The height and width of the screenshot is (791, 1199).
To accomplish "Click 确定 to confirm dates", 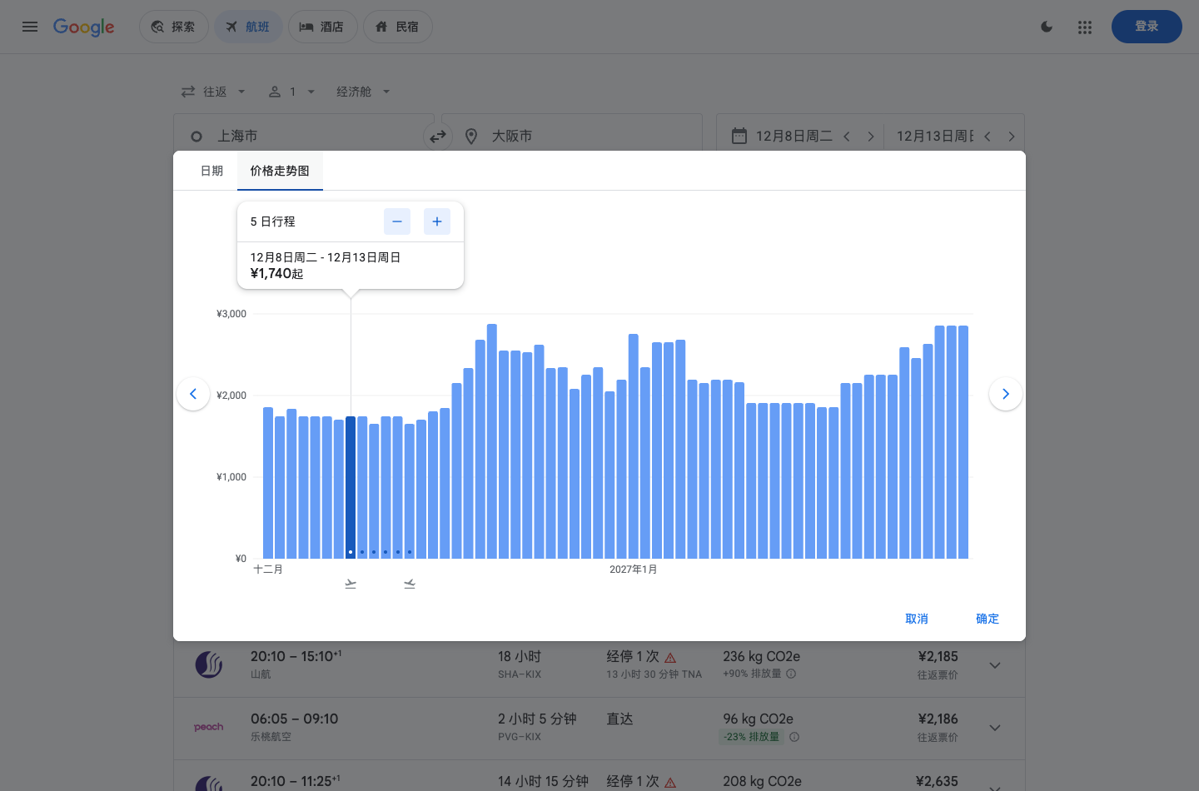I will (988, 619).
